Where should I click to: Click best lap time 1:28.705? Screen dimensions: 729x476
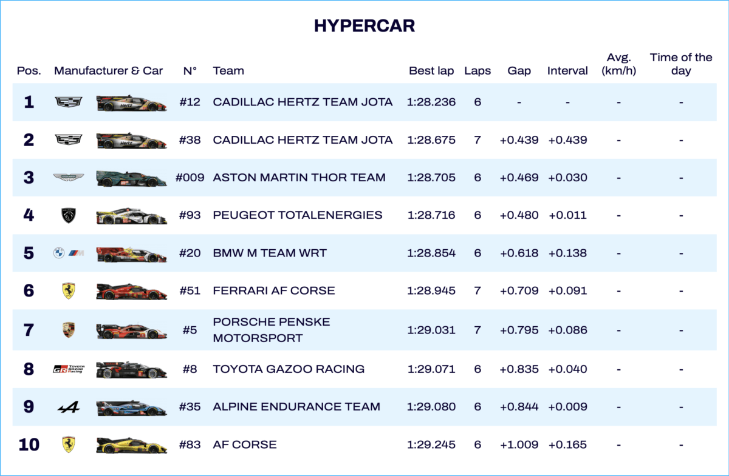[x=431, y=178]
